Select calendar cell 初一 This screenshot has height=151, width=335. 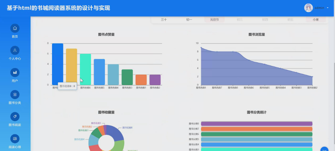189,20
